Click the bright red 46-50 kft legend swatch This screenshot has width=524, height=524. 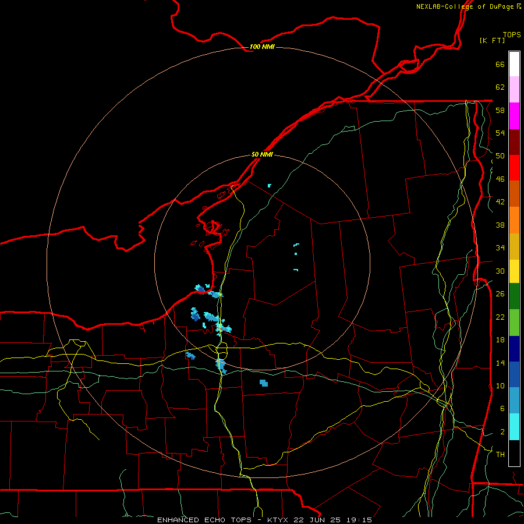tap(514, 168)
